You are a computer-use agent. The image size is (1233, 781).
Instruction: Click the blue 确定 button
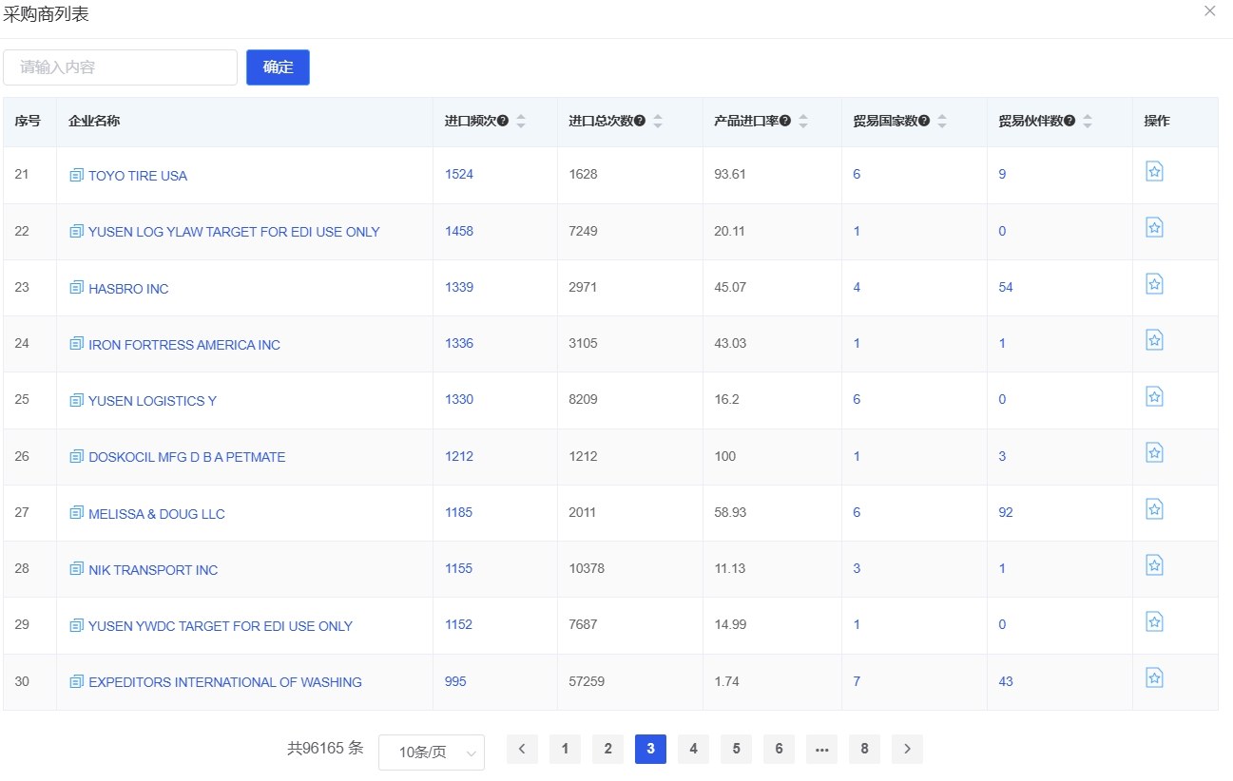click(278, 67)
